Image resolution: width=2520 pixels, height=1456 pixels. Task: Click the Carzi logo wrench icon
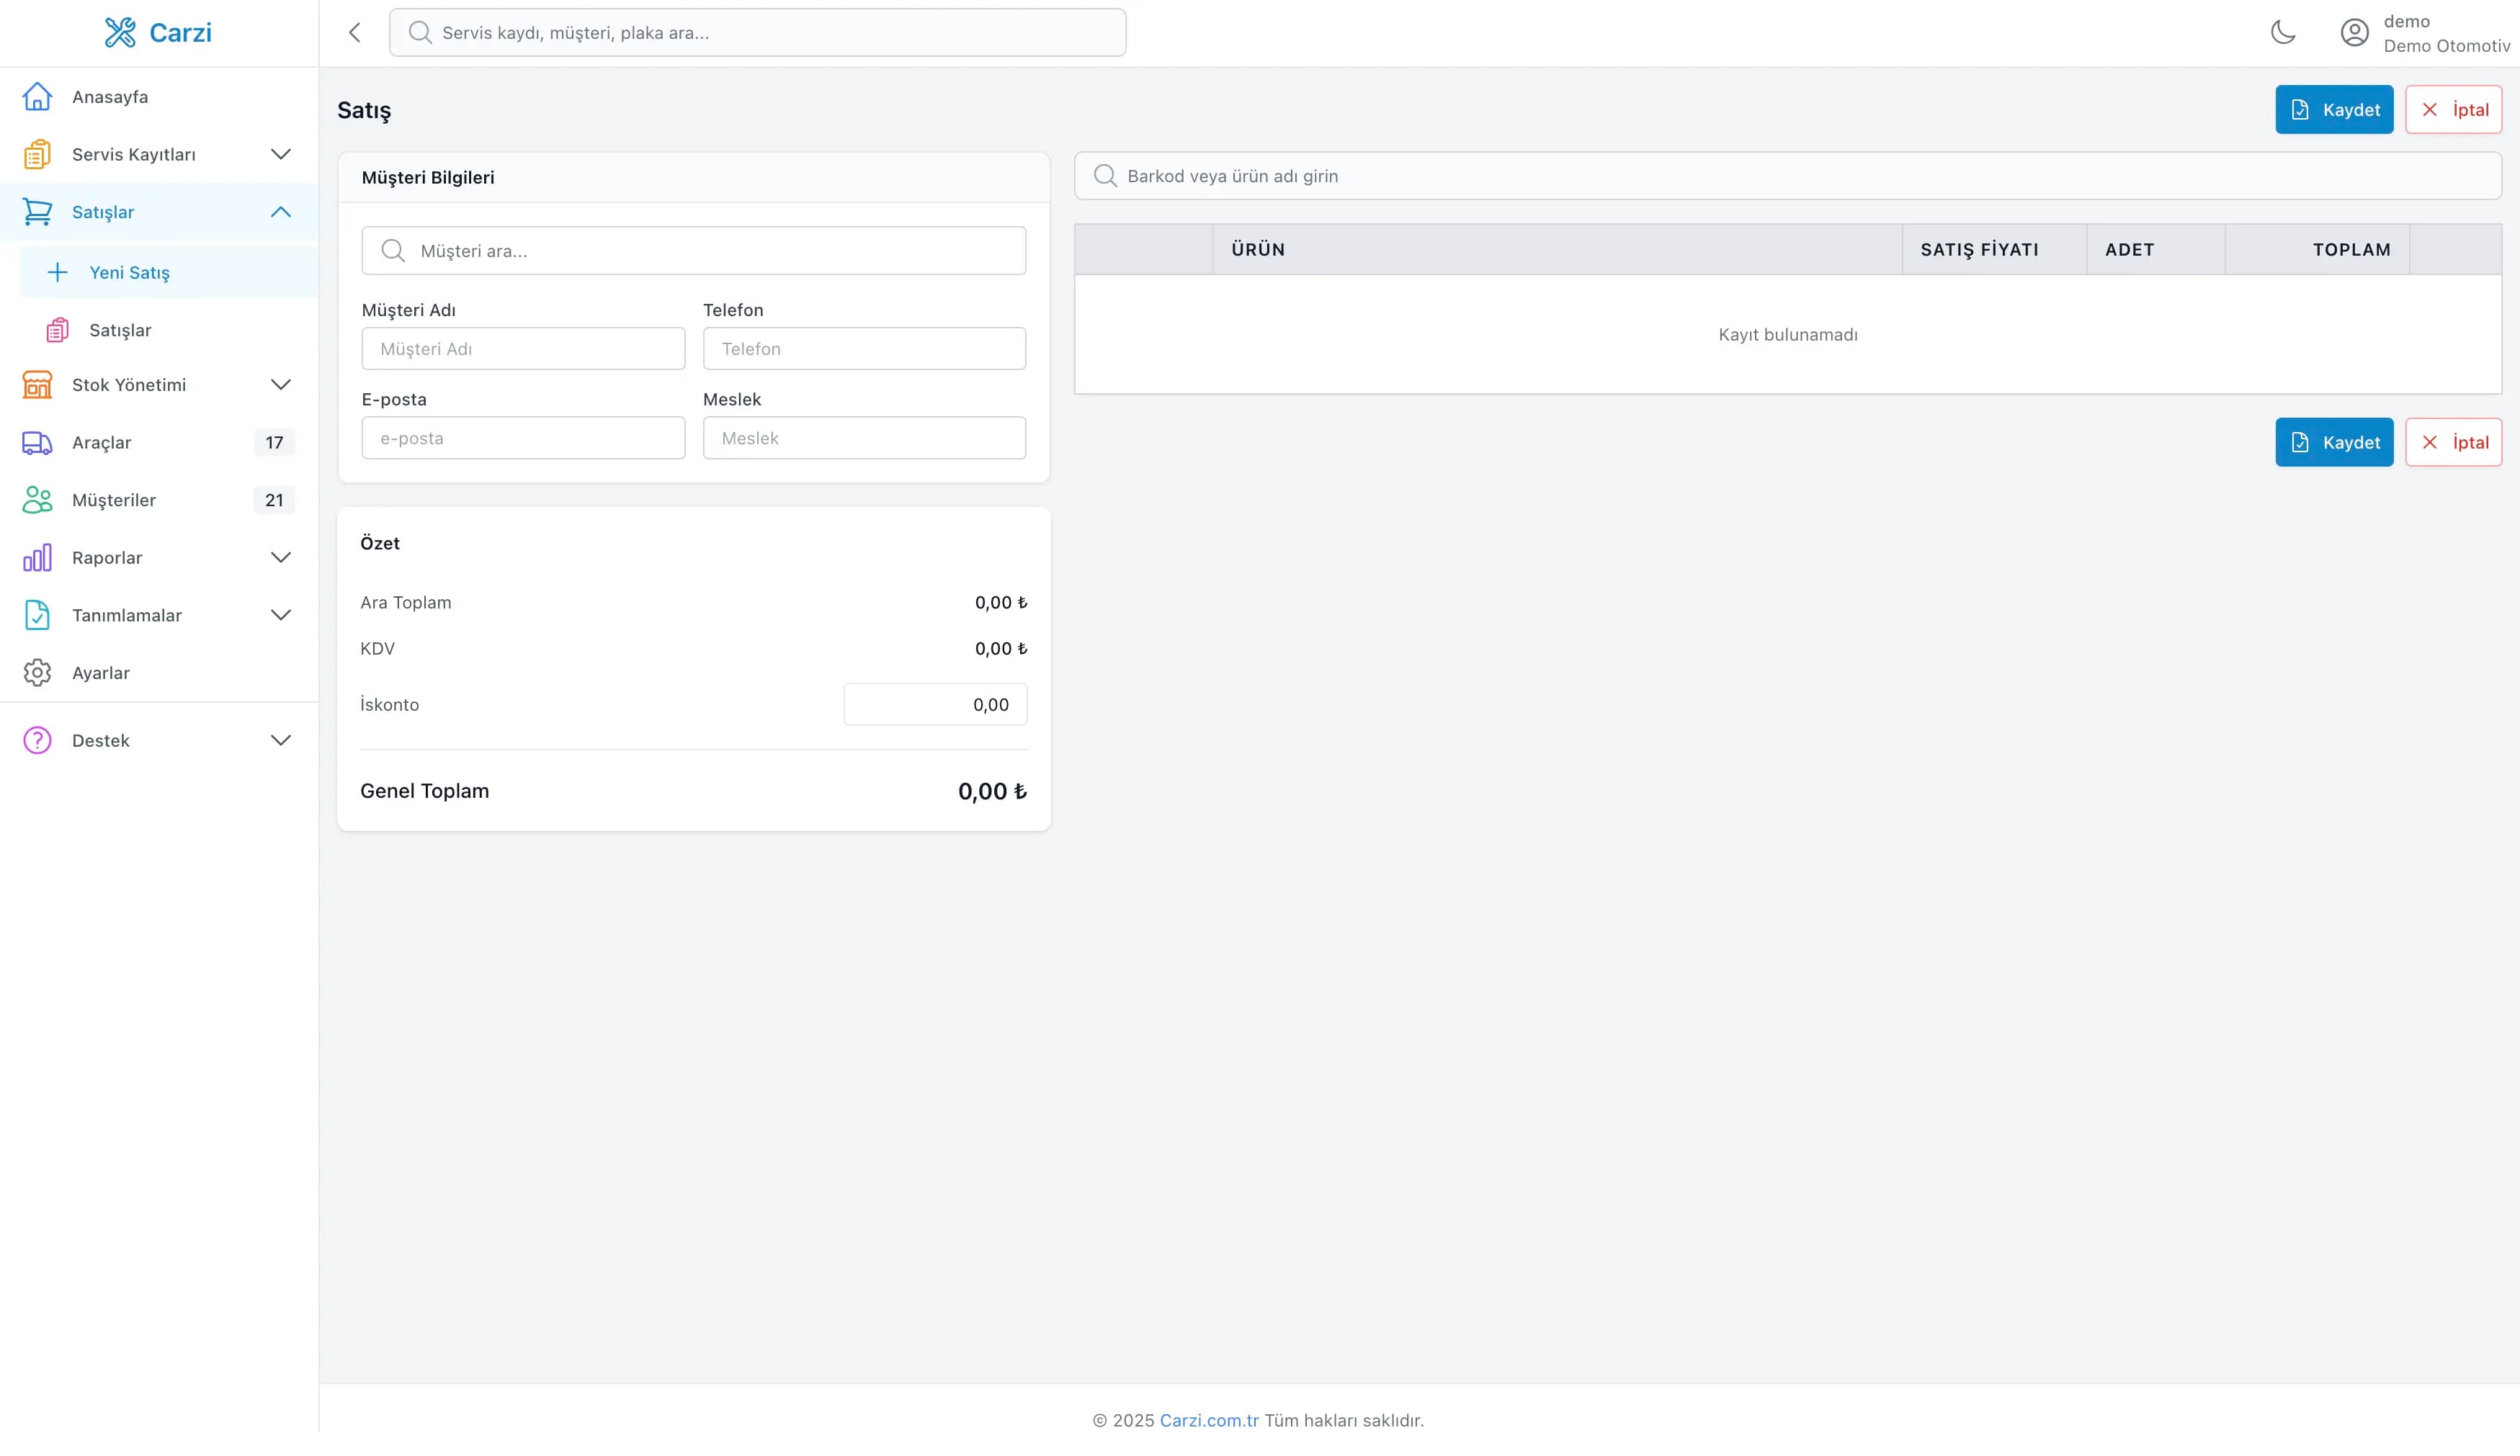120,33
